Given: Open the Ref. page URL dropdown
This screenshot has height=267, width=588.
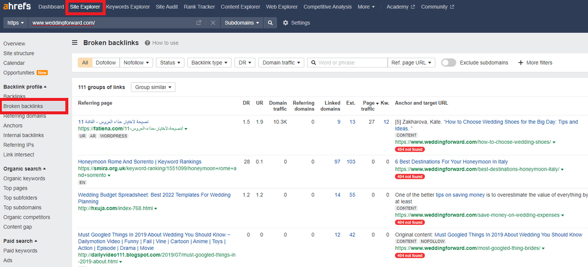Looking at the screenshot, I should point(411,63).
